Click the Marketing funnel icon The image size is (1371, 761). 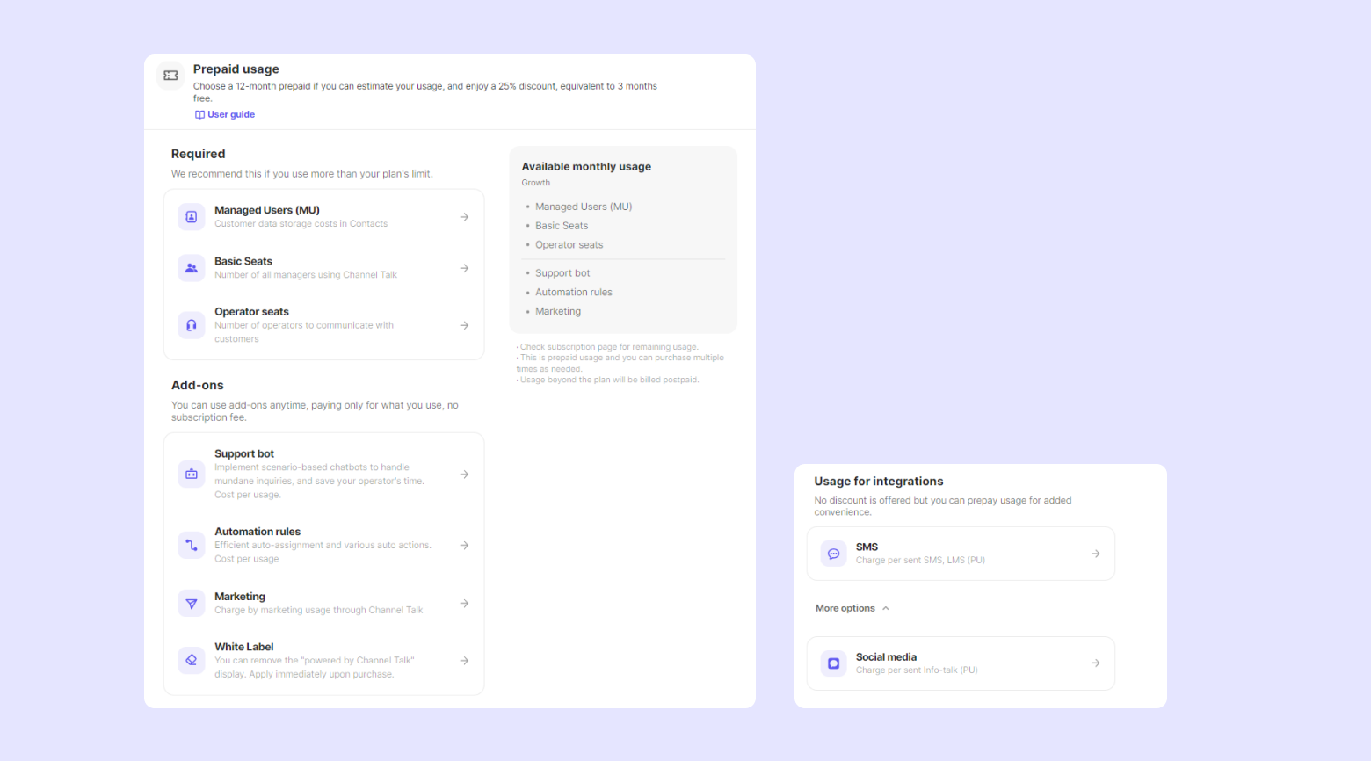click(191, 604)
